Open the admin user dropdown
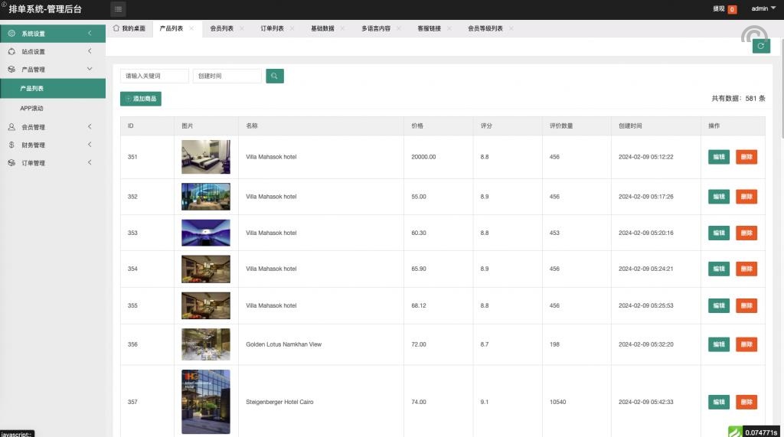This screenshot has width=784, height=437. [x=762, y=9]
